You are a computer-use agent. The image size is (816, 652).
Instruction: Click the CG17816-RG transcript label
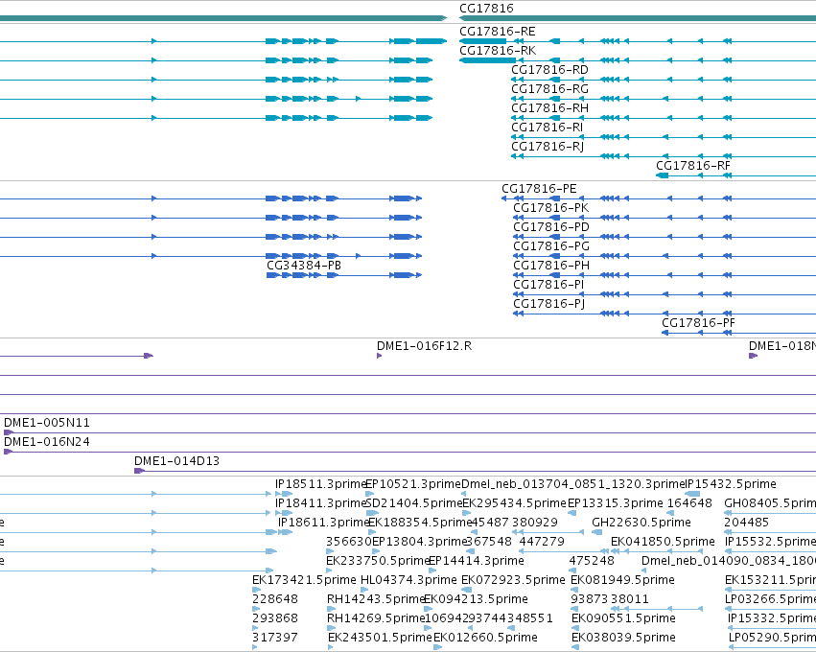tap(549, 89)
